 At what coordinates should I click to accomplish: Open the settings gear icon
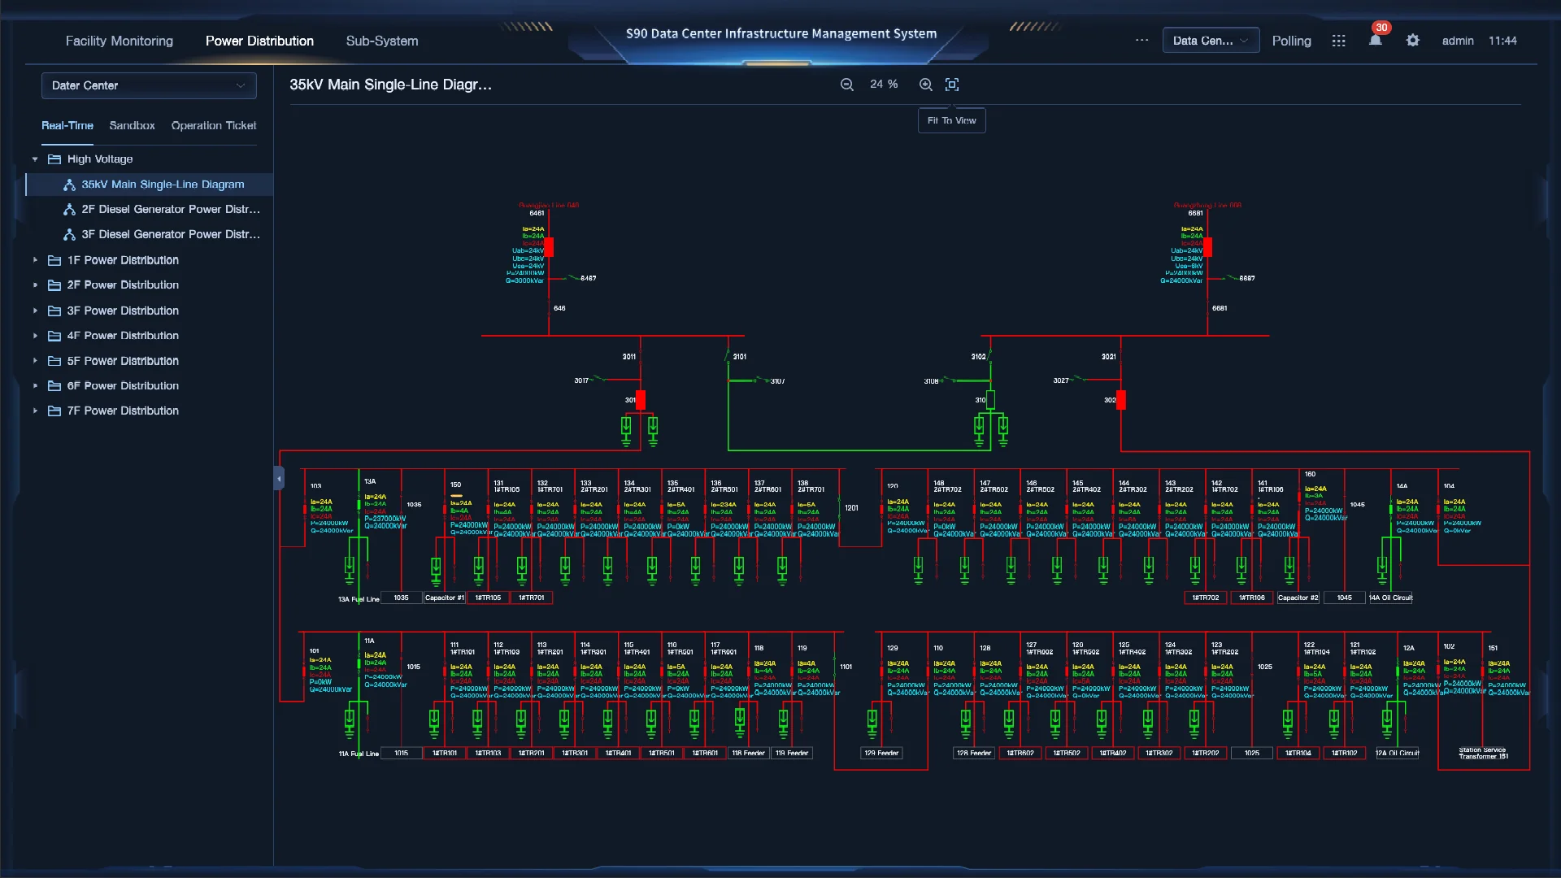click(1412, 41)
